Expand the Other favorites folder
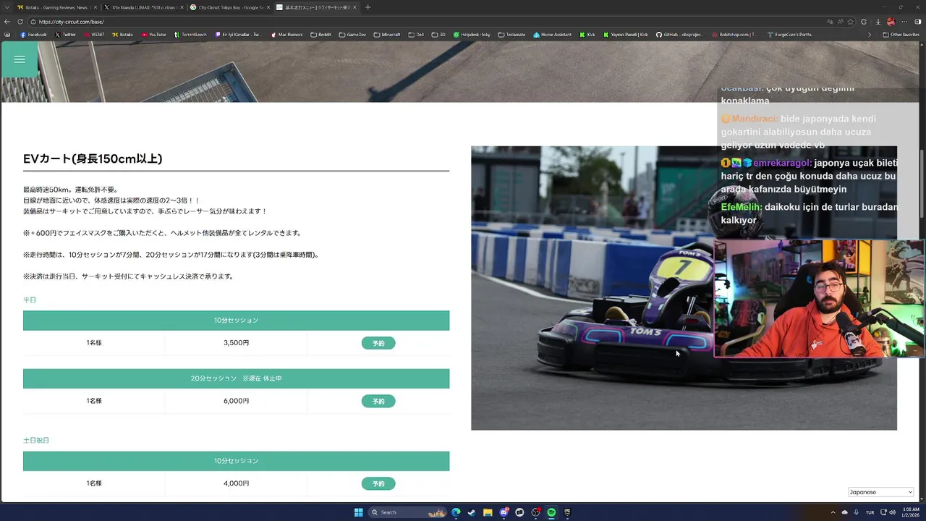 [x=901, y=34]
